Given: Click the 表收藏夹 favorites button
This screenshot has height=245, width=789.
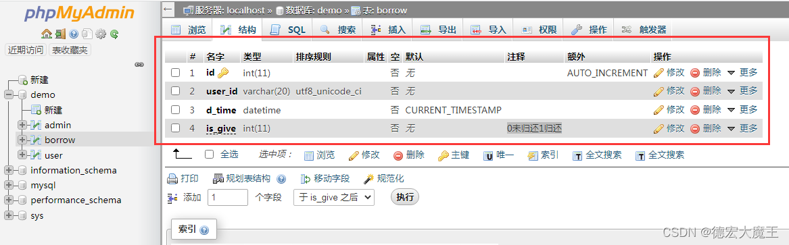Looking at the screenshot, I should coord(70,50).
